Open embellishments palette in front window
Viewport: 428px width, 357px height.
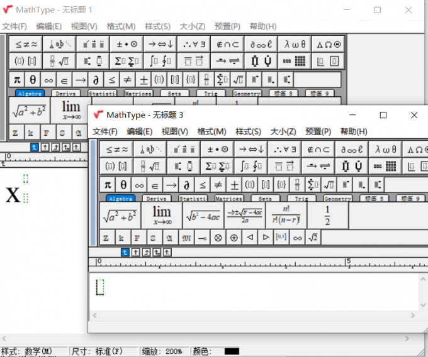click(x=184, y=150)
